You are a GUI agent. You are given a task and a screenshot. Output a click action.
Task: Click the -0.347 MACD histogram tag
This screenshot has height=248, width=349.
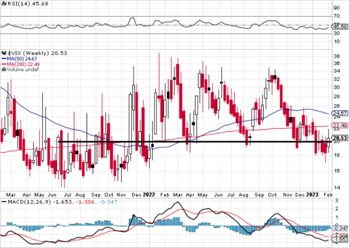(340, 228)
